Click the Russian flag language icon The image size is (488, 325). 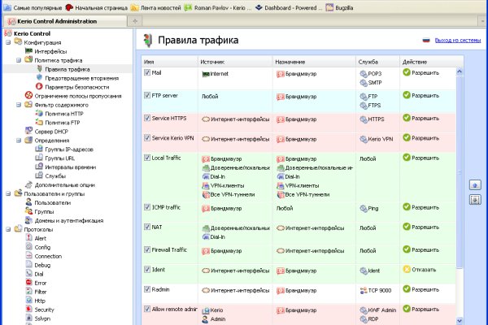click(425, 40)
